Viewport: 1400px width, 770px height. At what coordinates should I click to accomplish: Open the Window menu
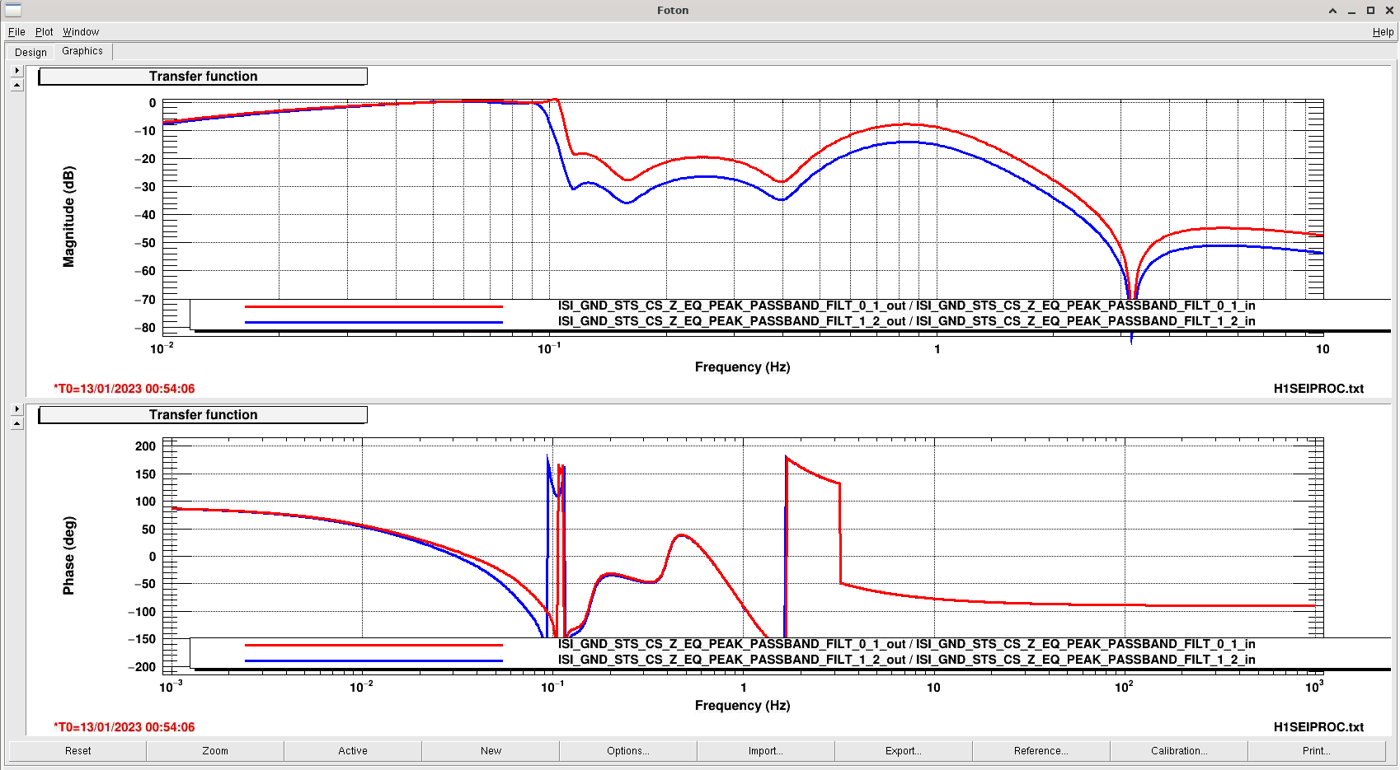pyautogui.click(x=81, y=32)
